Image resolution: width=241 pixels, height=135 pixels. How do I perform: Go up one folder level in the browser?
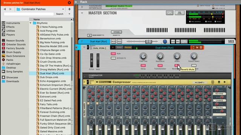(x=69, y=9)
